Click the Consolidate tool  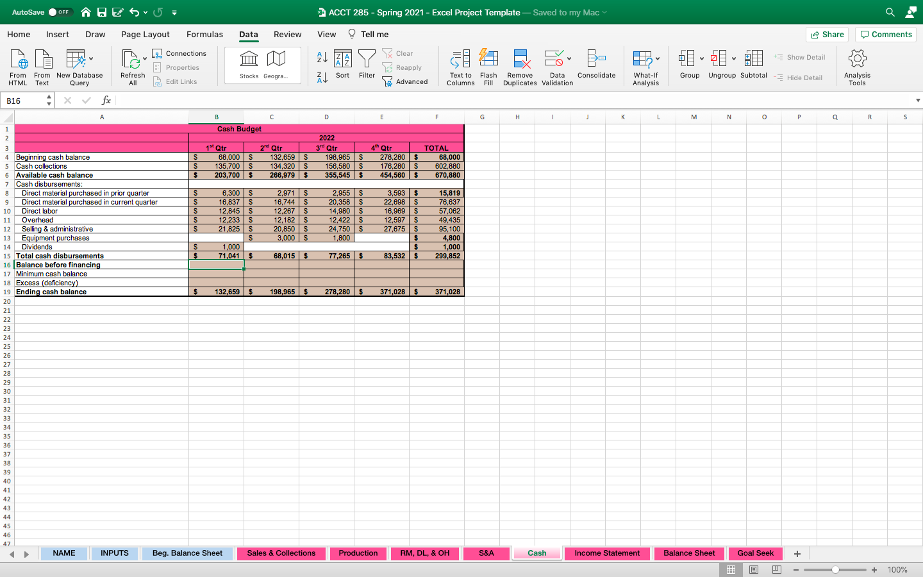(596, 66)
